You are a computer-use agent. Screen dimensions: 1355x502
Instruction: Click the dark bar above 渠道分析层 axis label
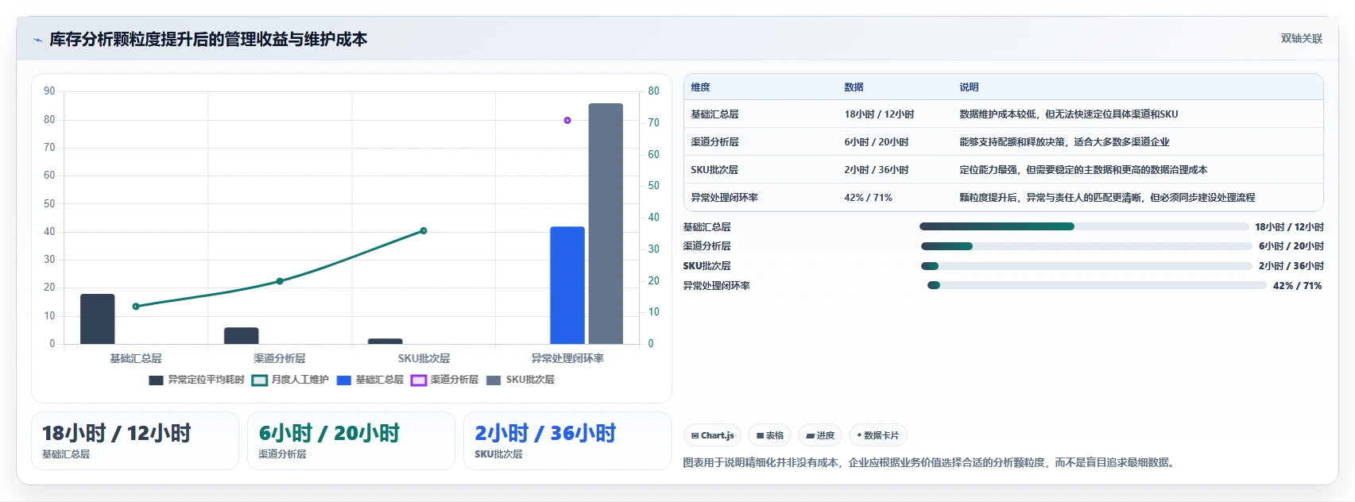pos(242,336)
